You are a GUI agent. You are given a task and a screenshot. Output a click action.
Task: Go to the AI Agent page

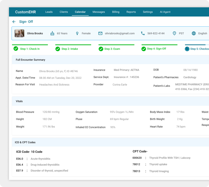[165, 12]
